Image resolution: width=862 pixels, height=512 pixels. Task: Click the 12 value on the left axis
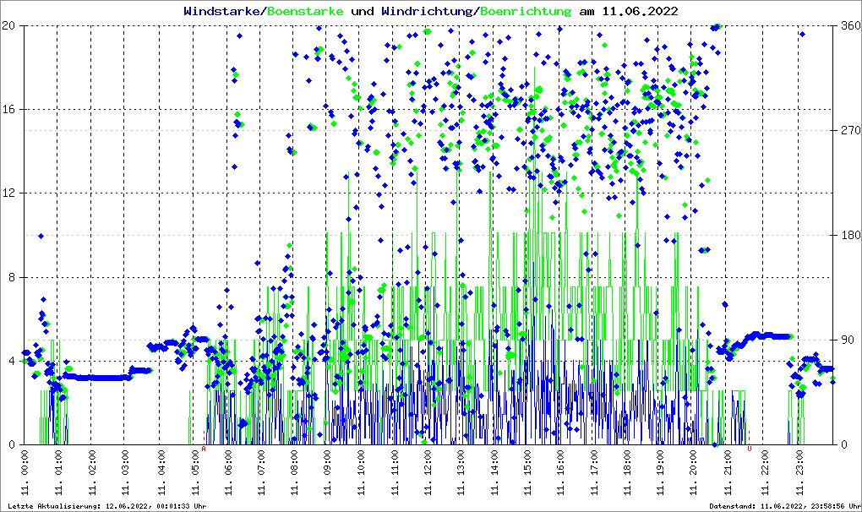point(9,193)
